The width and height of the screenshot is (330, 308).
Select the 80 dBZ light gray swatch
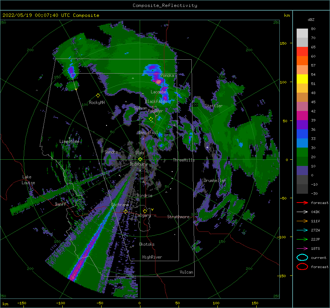pos(302,33)
